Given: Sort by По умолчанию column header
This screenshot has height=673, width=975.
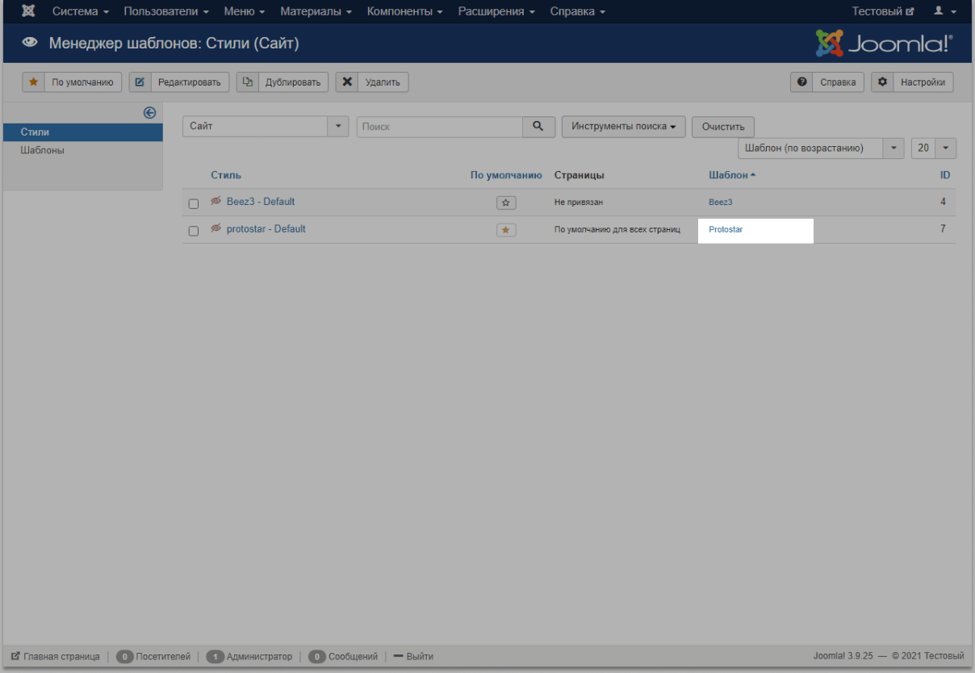Looking at the screenshot, I should pyautogui.click(x=506, y=175).
